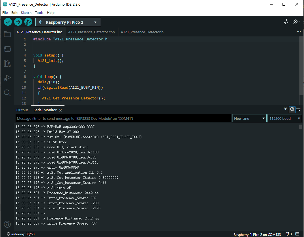Toggle autoscroll in Serial Monitor
The width and height of the screenshot is (304, 237).
pyautogui.click(x=285, y=109)
